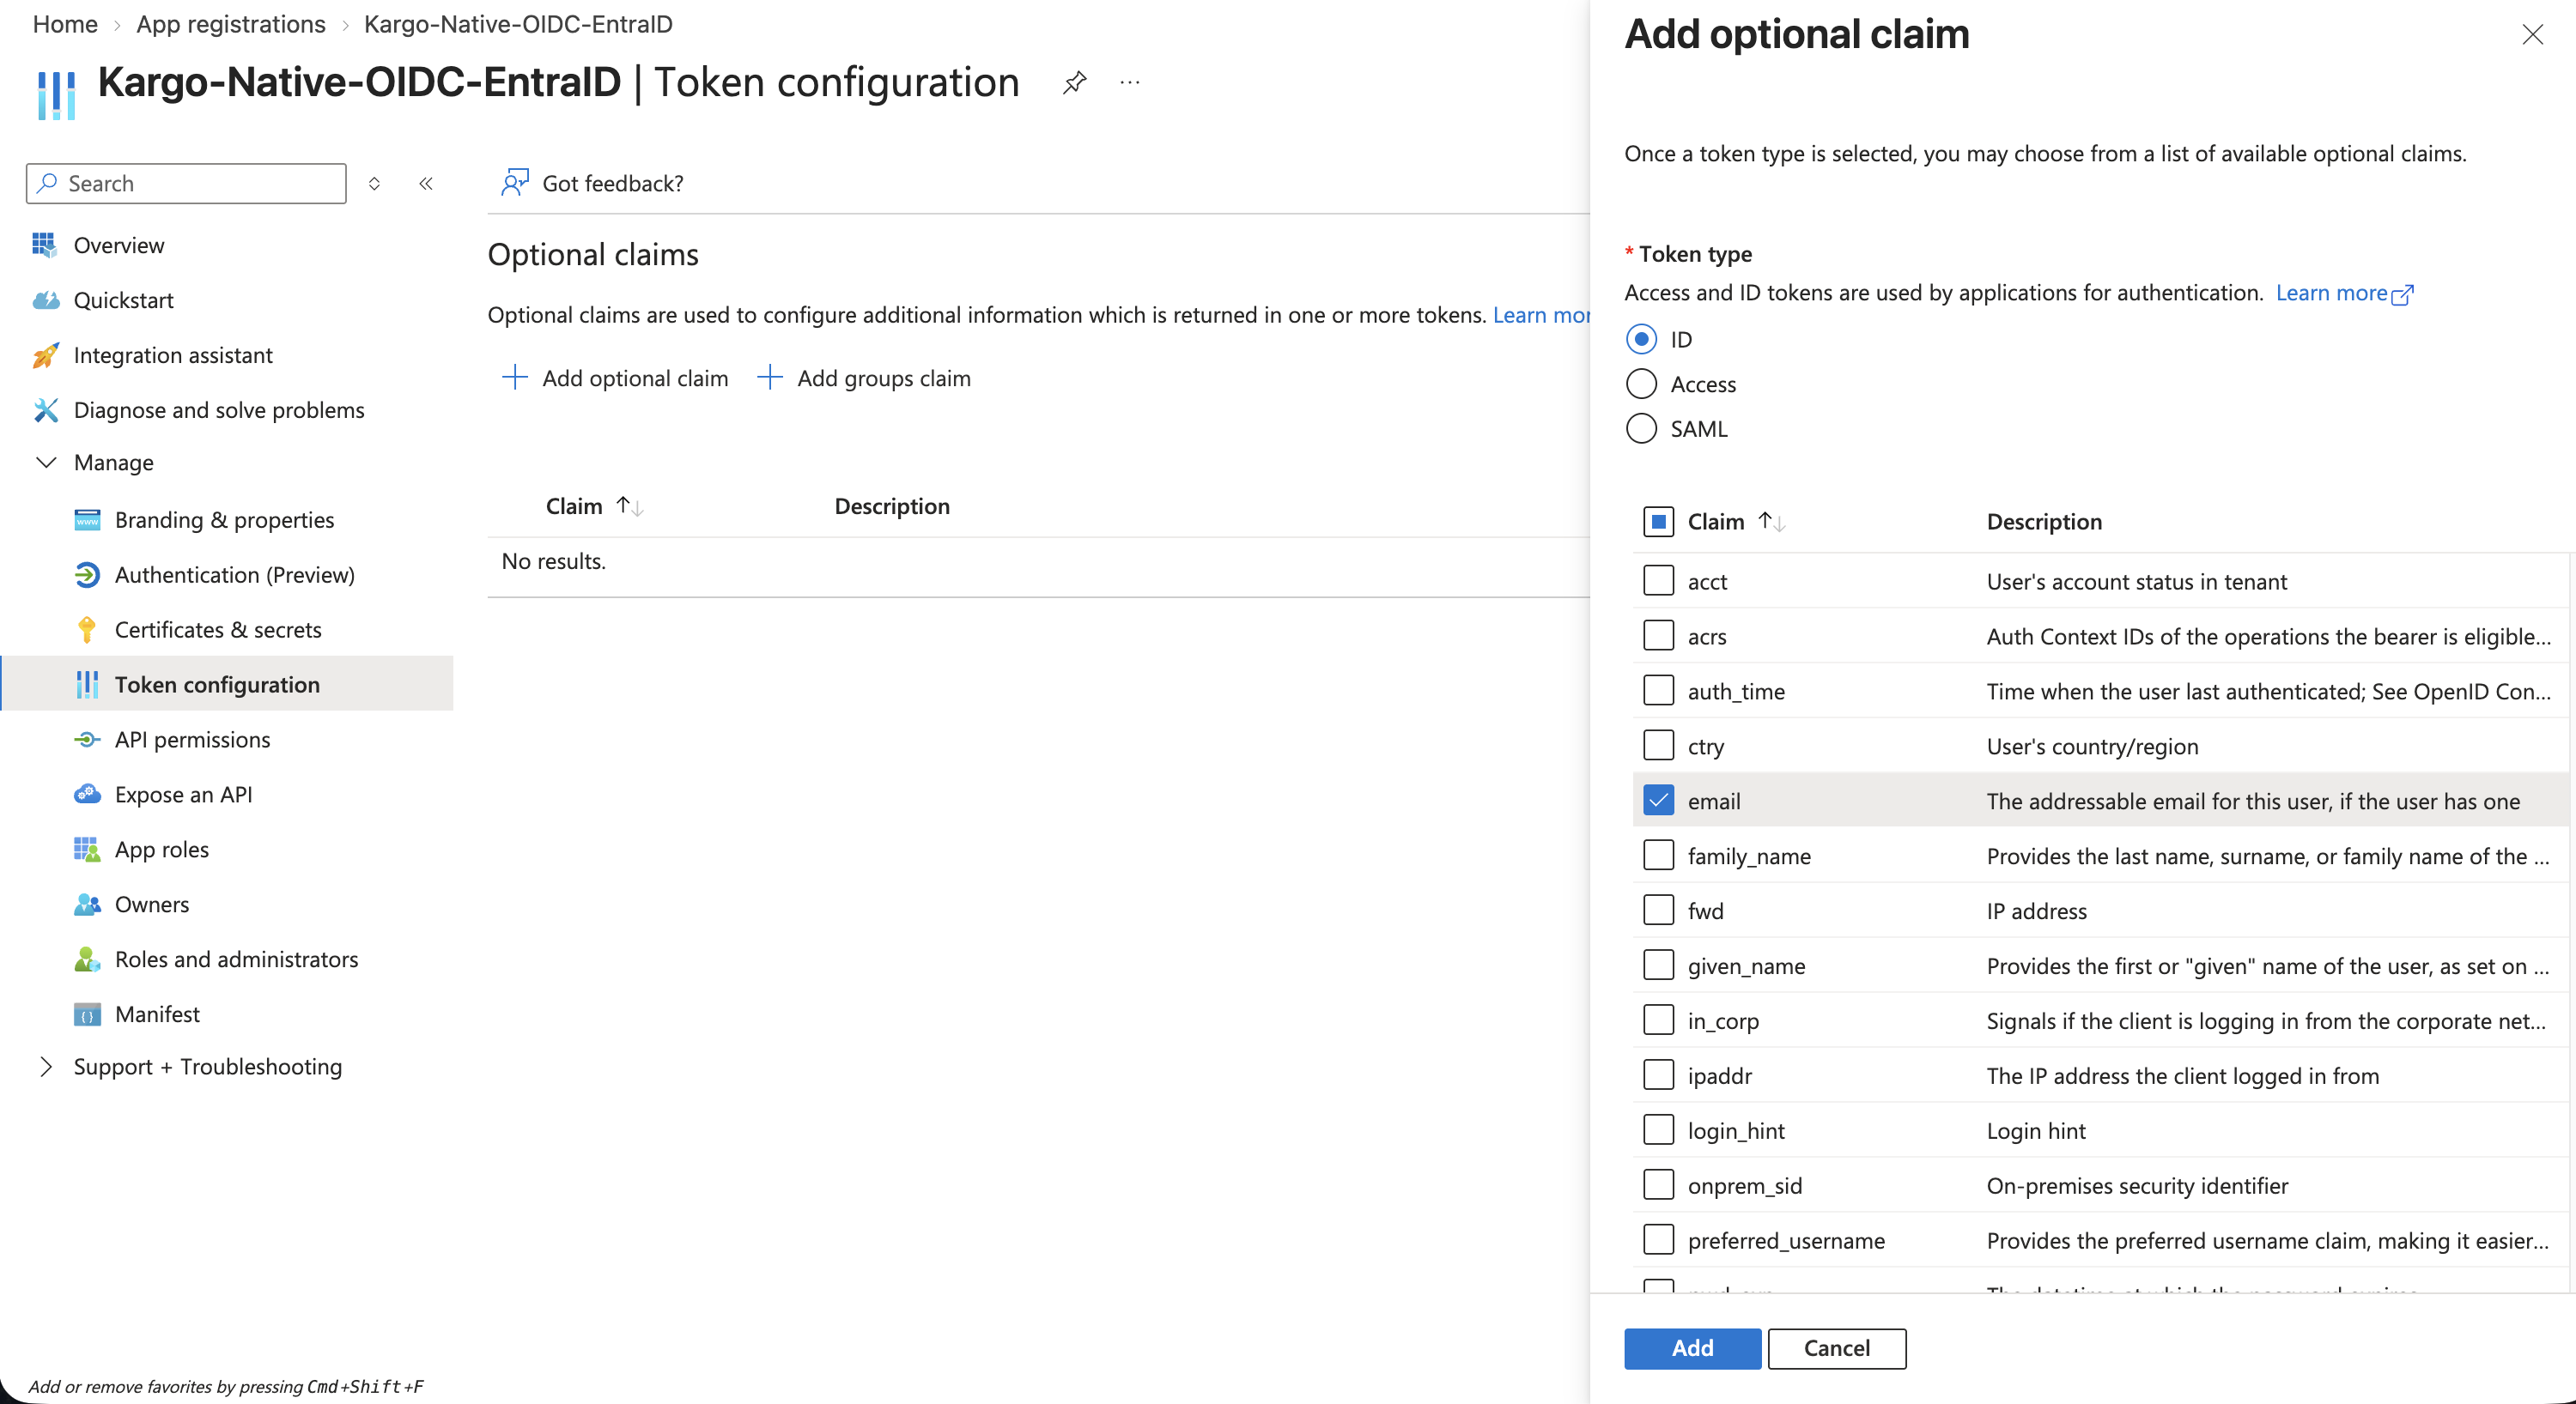Sort the main Optional claims Claim column
2576x1404 pixels.
(629, 505)
